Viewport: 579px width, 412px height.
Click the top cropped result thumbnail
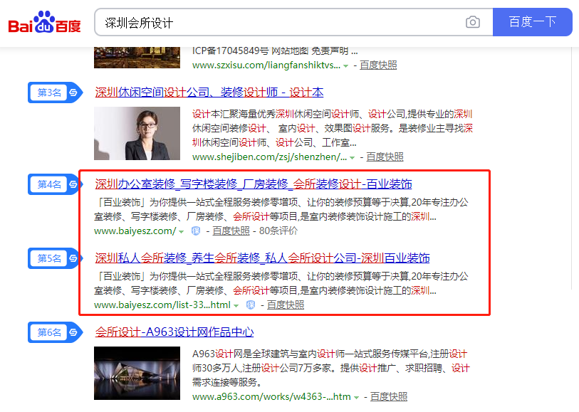(137, 57)
